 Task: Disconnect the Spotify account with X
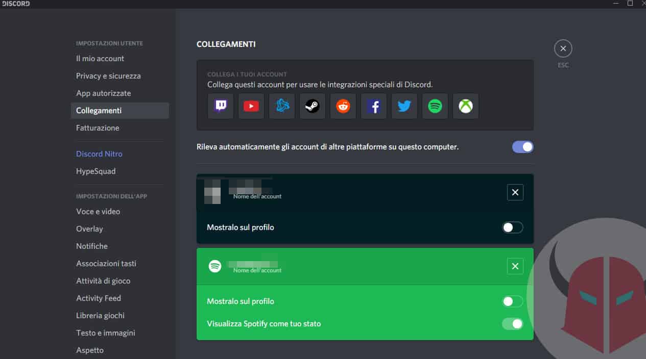pos(515,266)
